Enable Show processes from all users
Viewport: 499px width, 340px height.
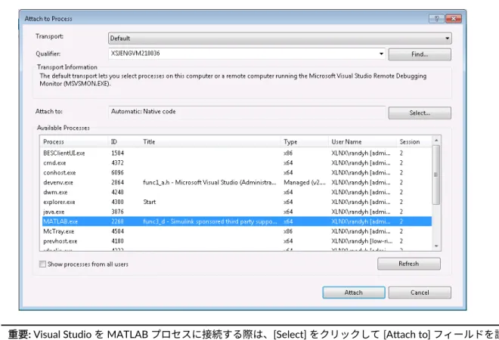[x=42, y=264]
